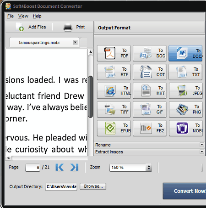
Task: Click the page number input field
Action: click(33, 168)
